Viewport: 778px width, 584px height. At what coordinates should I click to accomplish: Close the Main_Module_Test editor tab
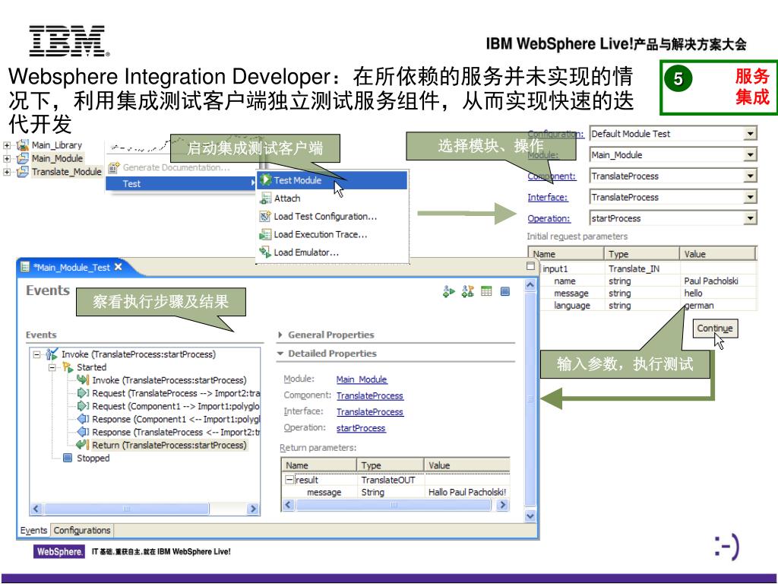pyautogui.click(x=118, y=267)
